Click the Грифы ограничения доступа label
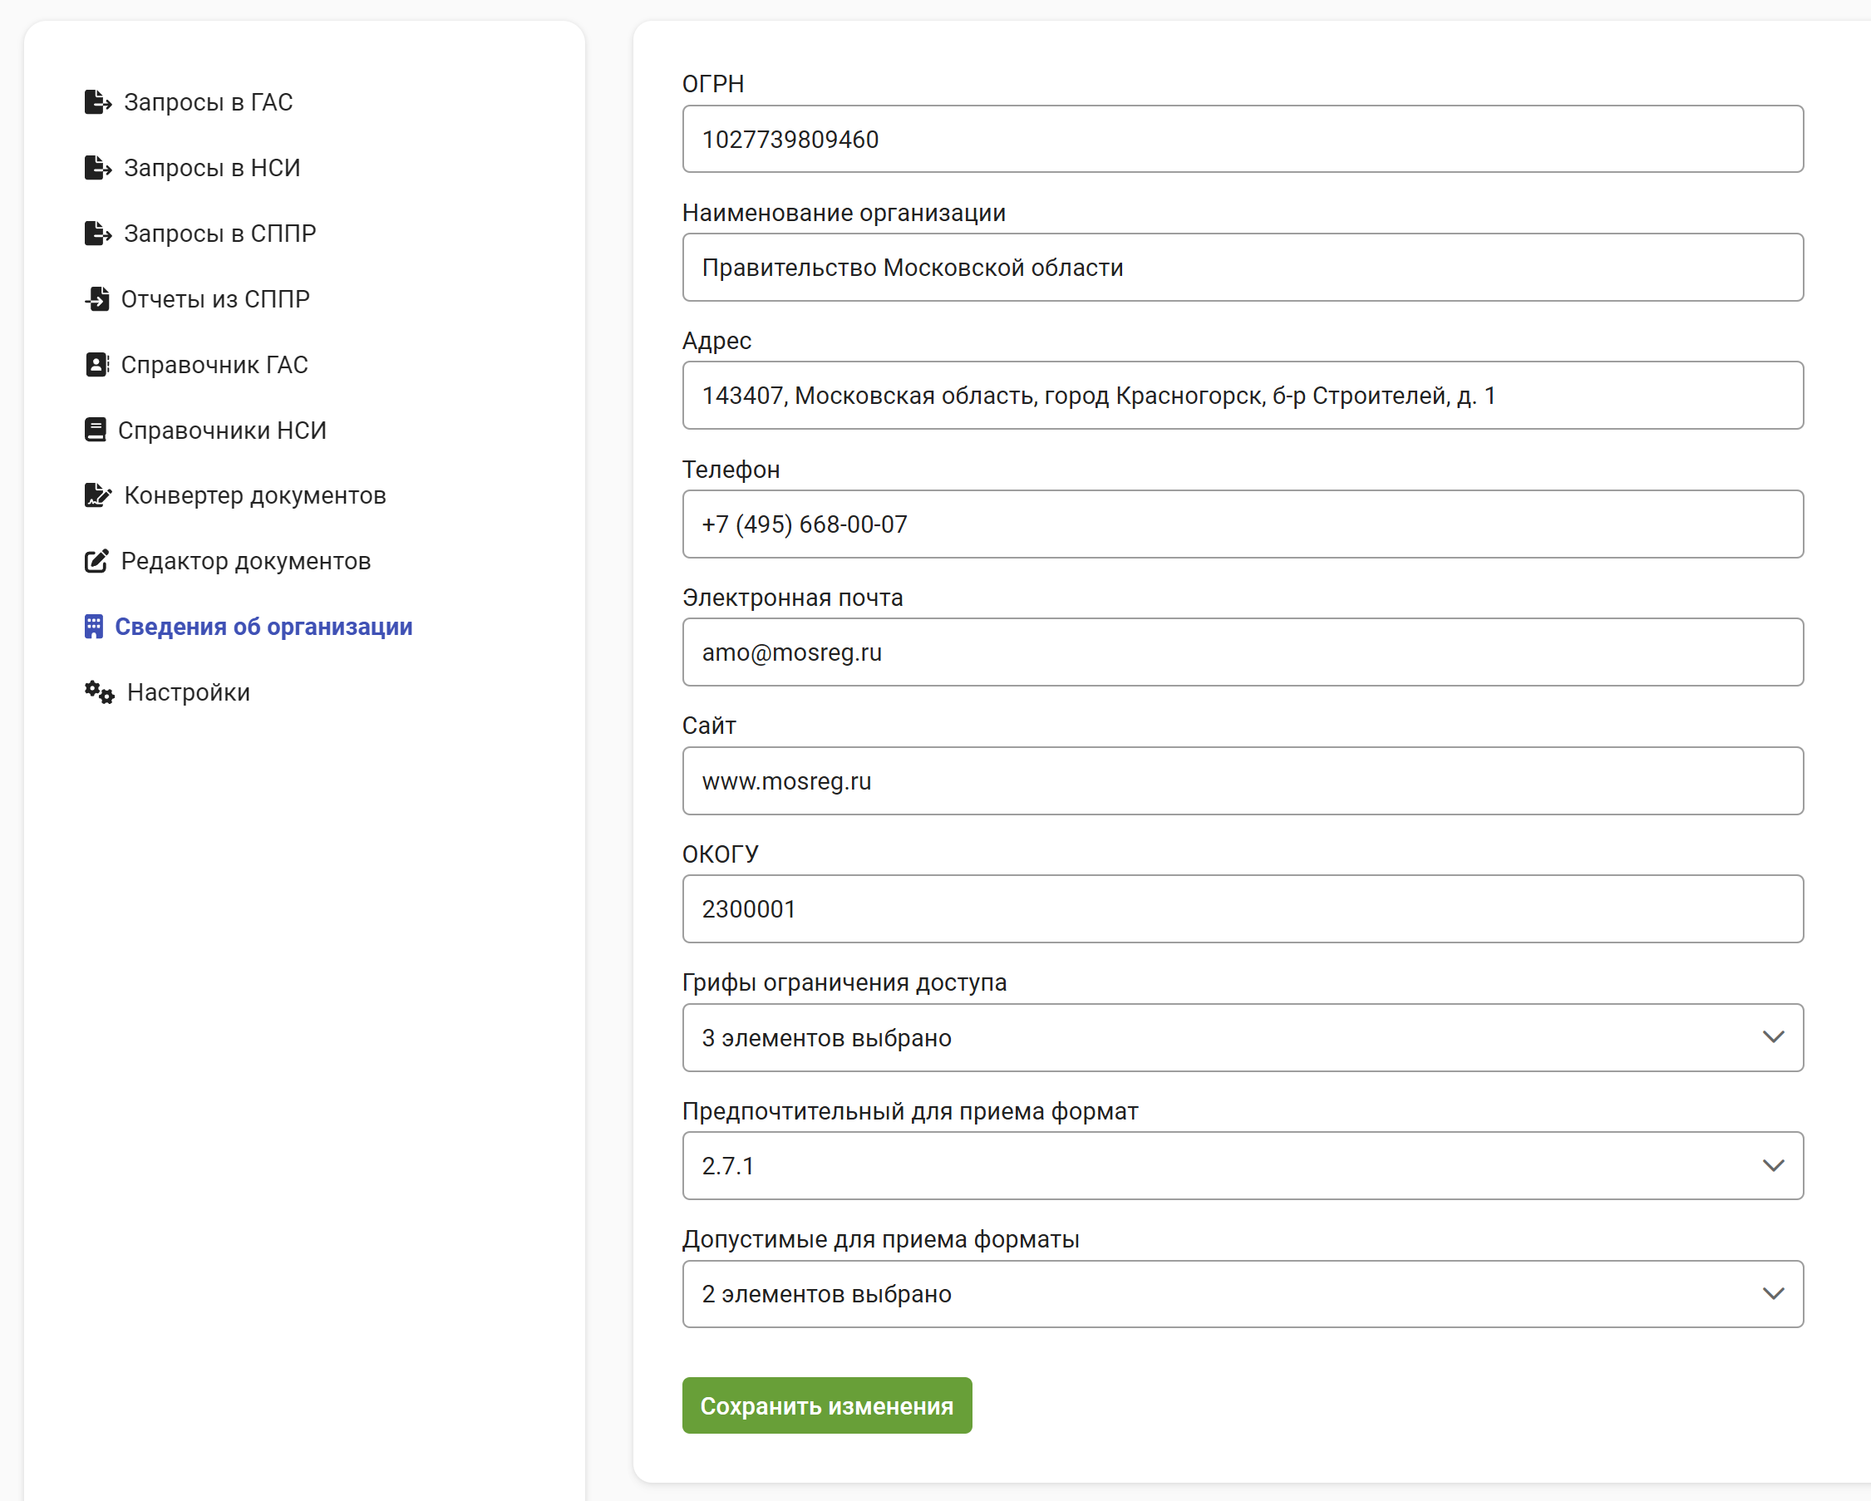The image size is (1871, 1501). 844,982
